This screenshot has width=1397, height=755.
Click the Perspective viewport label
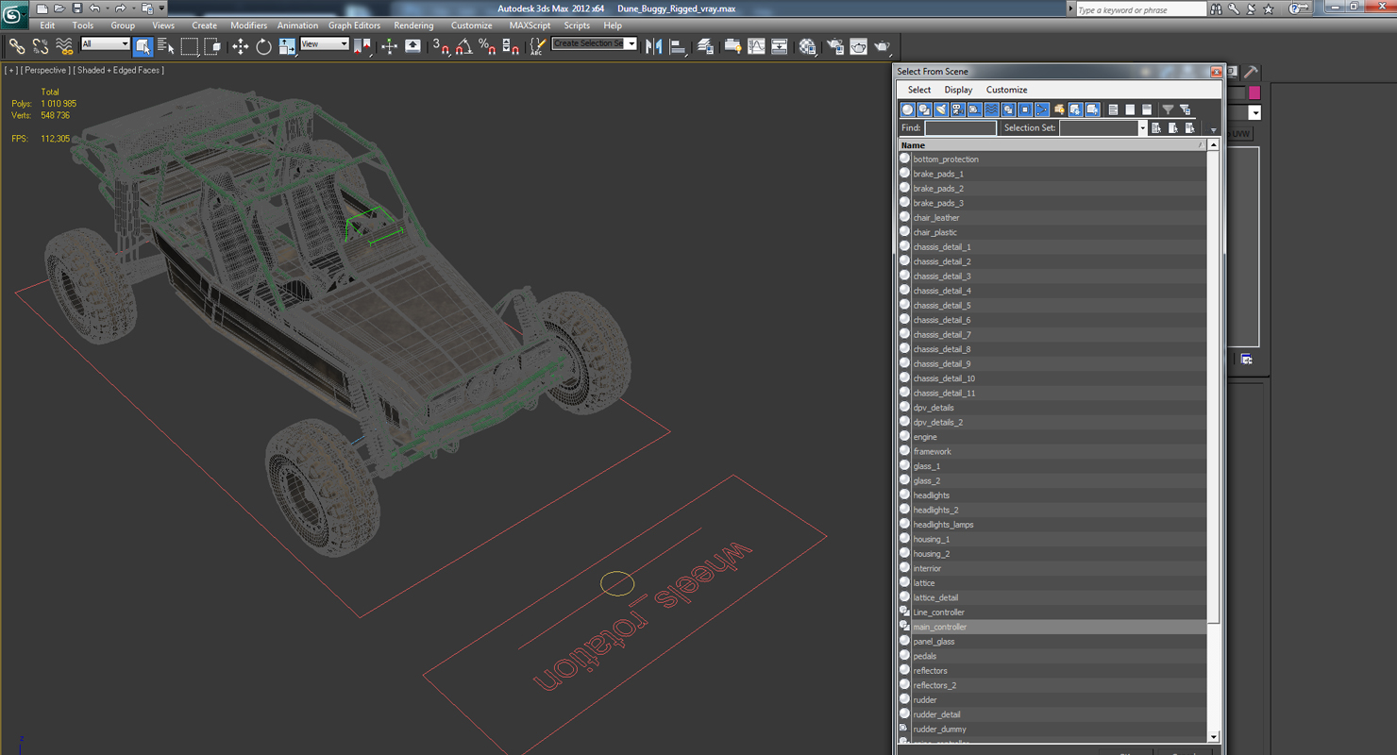coord(45,70)
